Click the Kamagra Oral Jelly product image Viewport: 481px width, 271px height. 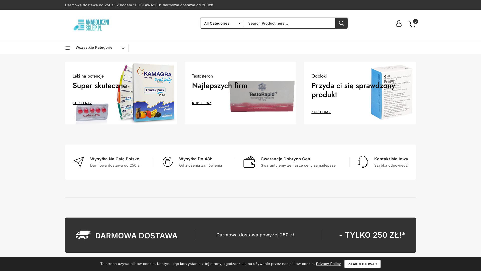click(147, 93)
